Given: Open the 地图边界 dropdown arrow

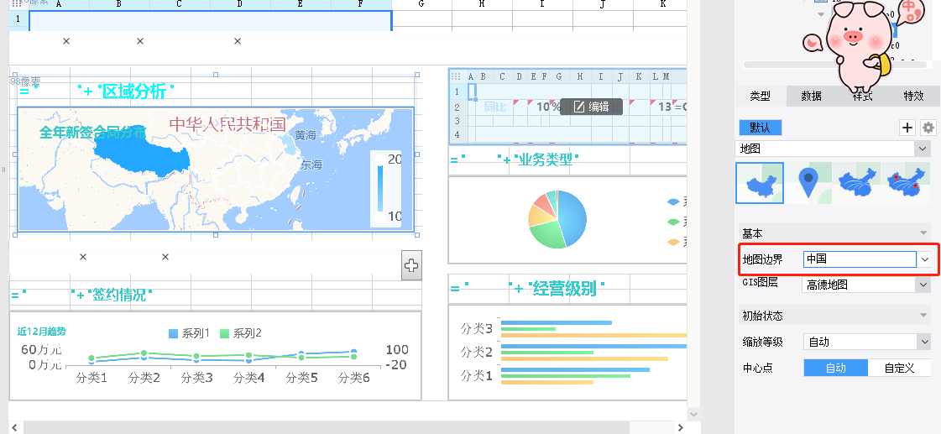Looking at the screenshot, I should 924,260.
